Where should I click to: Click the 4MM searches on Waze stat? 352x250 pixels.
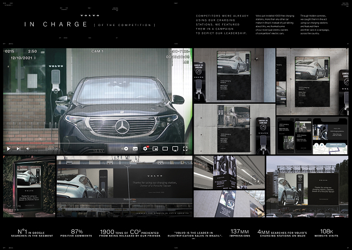tap(282, 233)
